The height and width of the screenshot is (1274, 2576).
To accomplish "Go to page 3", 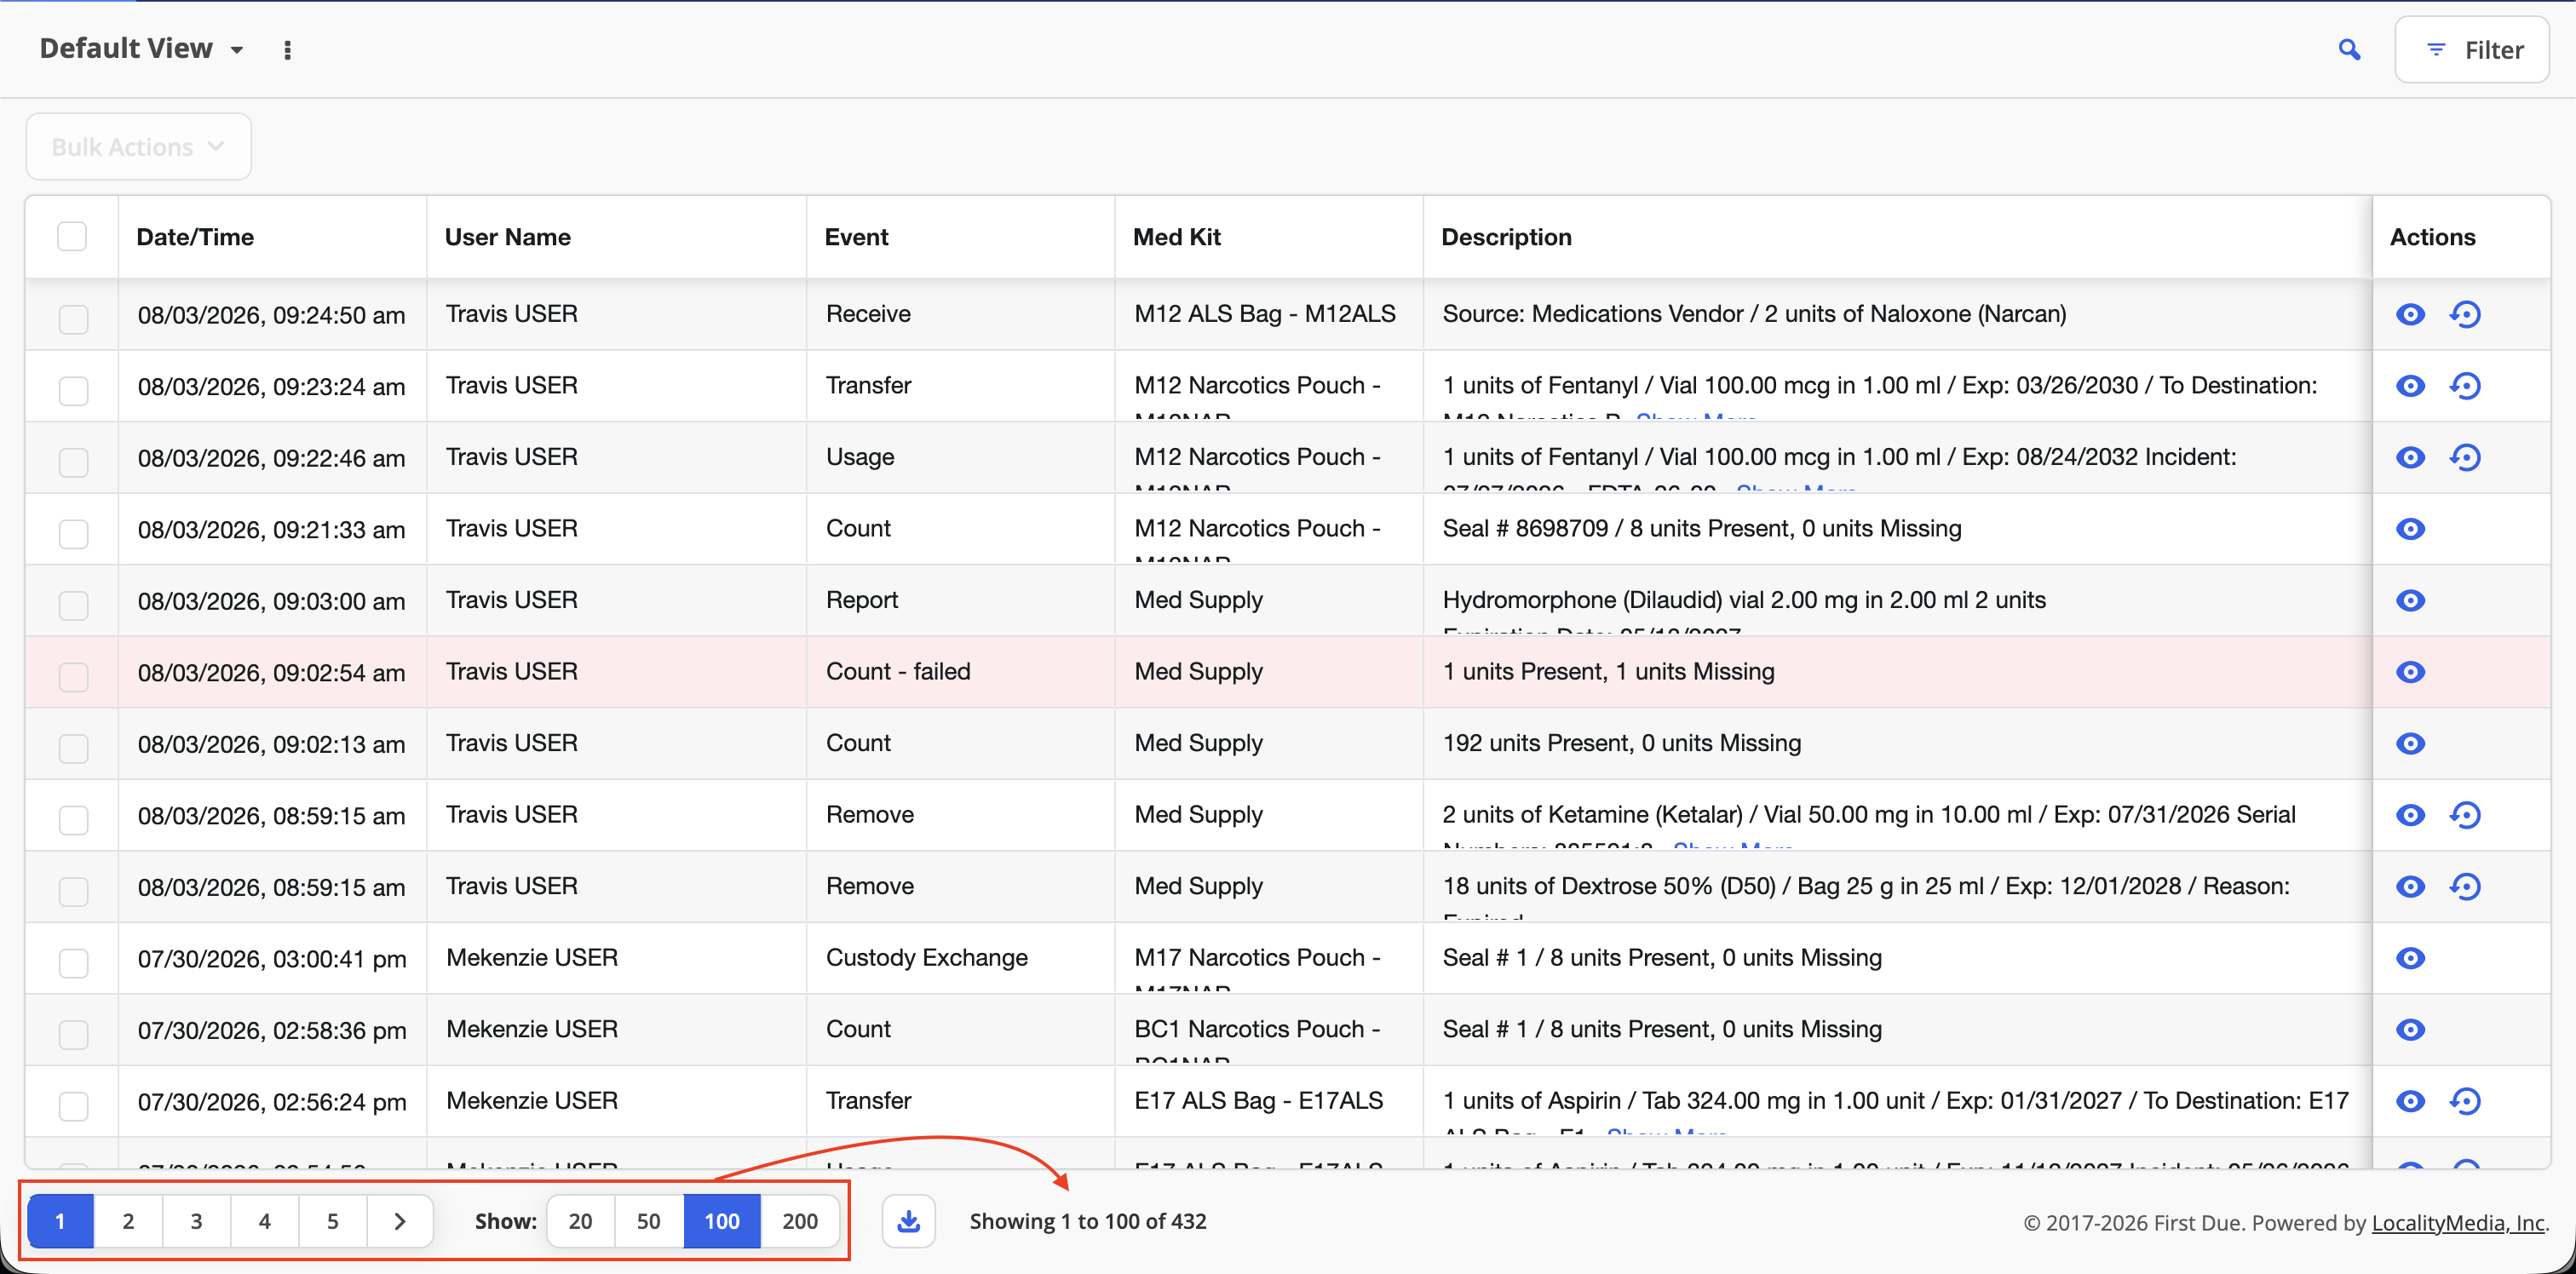I will [196, 1221].
